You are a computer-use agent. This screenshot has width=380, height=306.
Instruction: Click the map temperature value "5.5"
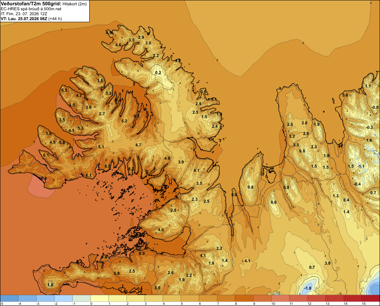click(64, 90)
